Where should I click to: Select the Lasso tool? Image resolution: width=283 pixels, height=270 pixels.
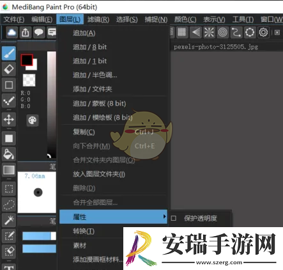9,204
